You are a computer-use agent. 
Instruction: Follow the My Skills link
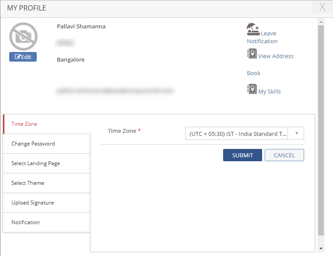(270, 92)
